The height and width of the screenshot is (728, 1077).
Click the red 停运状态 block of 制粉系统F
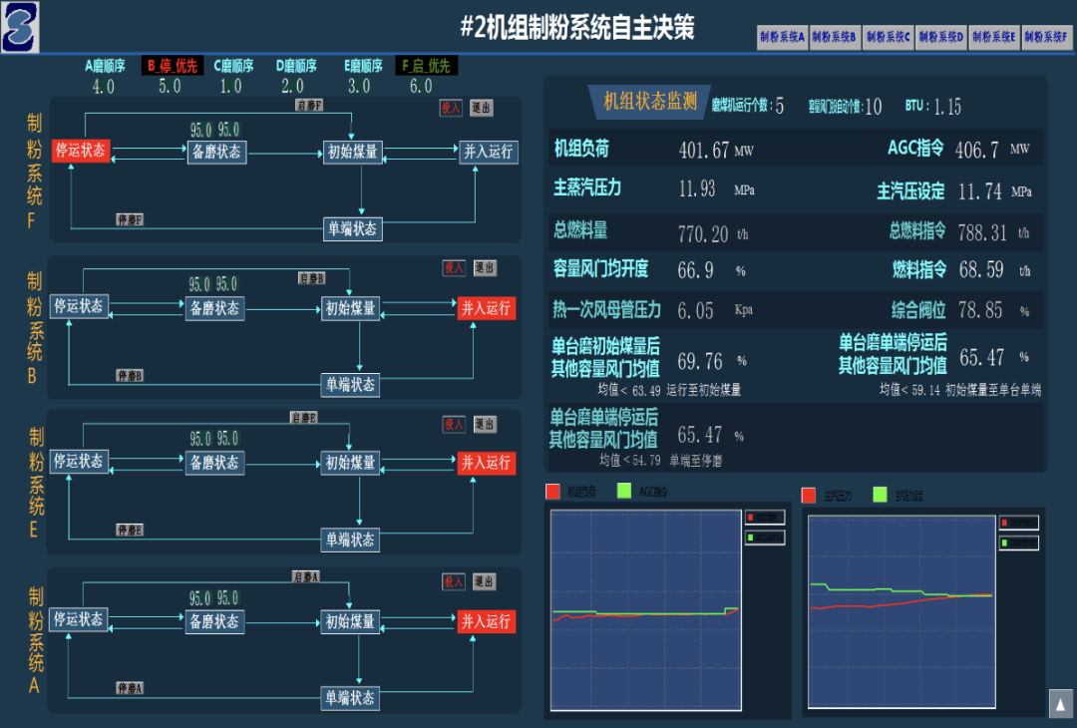pos(79,152)
